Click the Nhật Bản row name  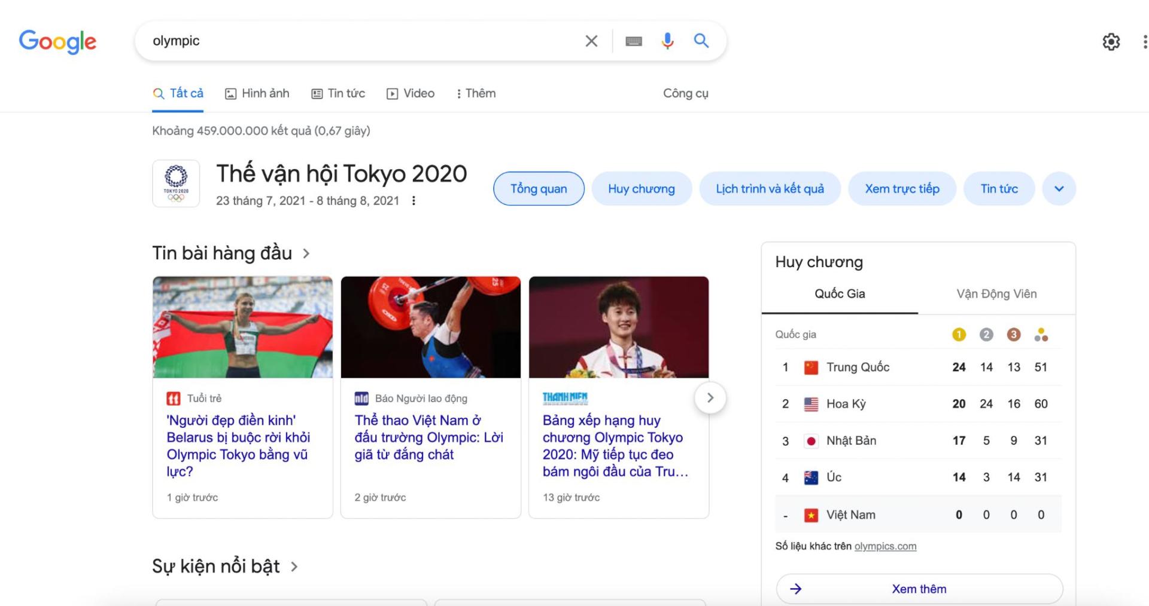click(x=852, y=441)
